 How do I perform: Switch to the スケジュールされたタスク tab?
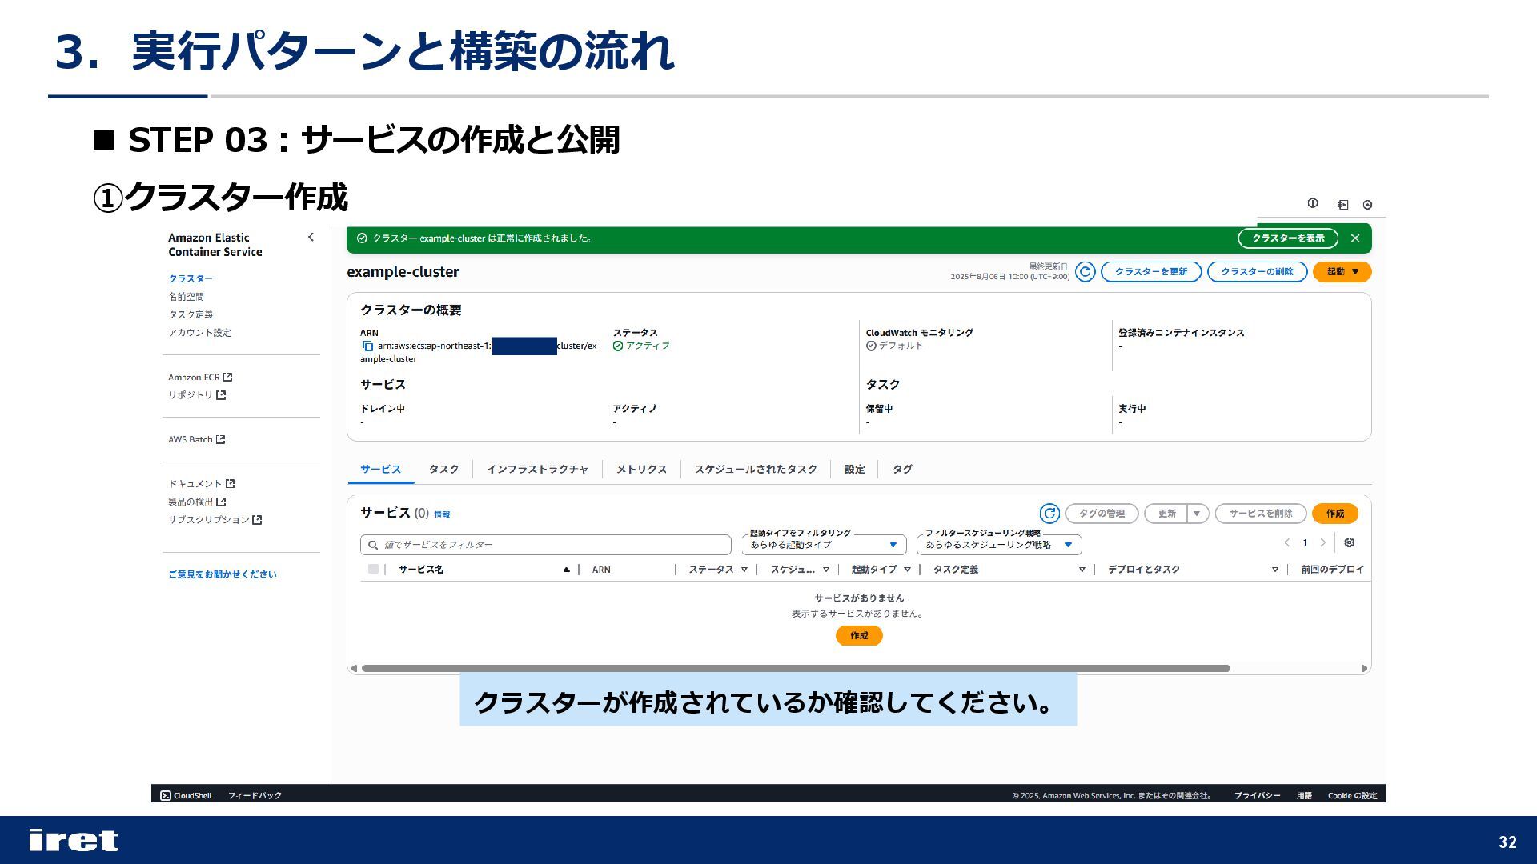click(756, 470)
